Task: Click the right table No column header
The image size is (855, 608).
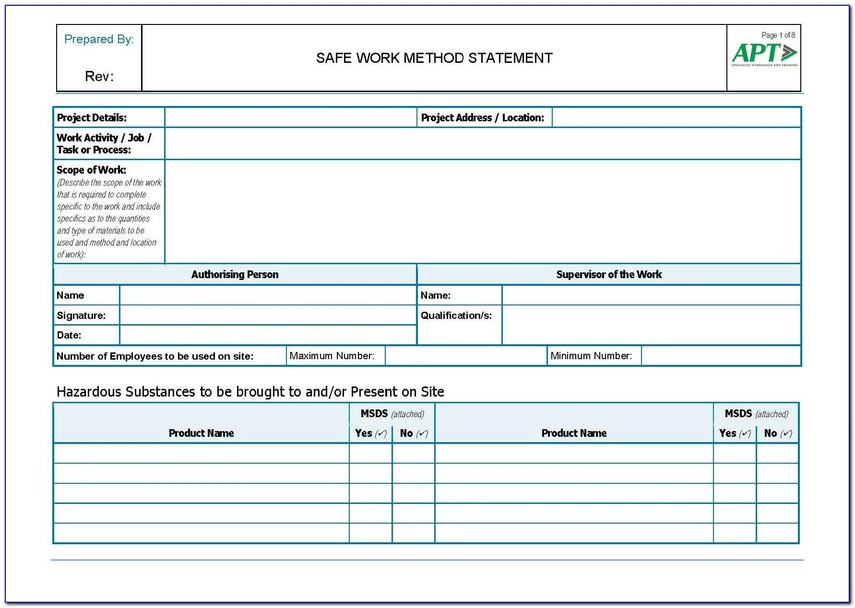Action: (x=778, y=433)
